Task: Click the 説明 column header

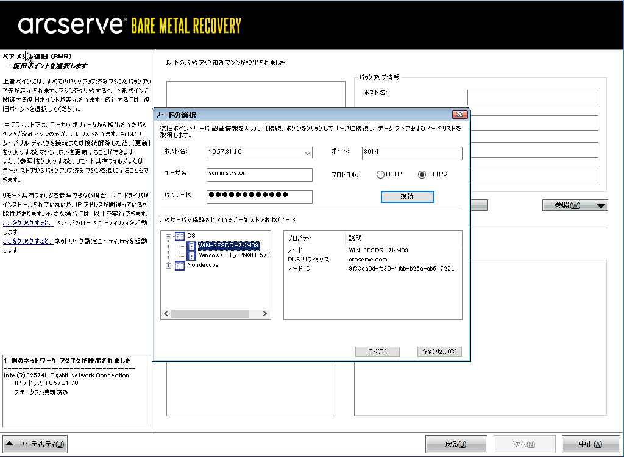Action: pos(355,238)
